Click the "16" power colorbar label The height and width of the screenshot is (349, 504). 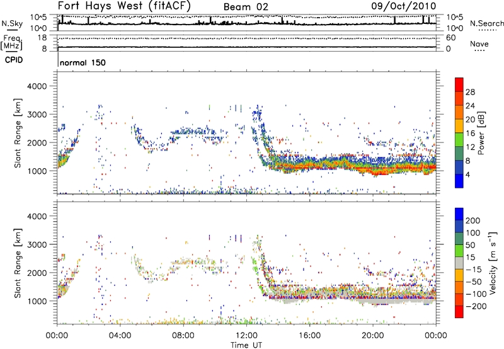pos(470,134)
